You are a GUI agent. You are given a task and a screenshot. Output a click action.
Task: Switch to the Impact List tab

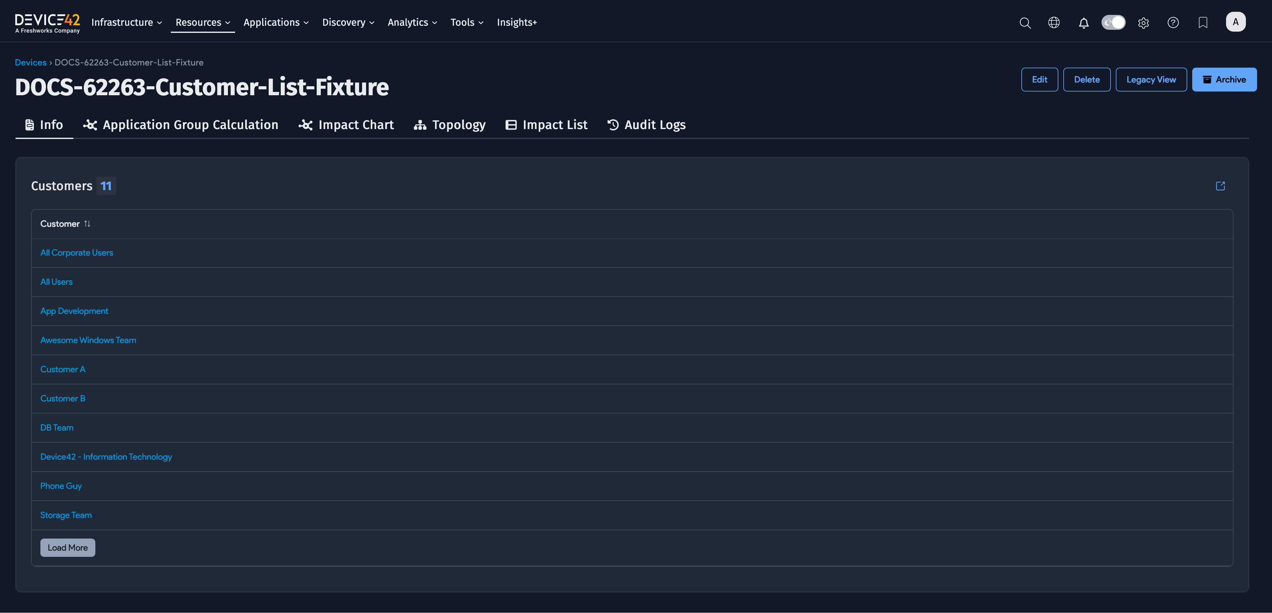pyautogui.click(x=546, y=125)
